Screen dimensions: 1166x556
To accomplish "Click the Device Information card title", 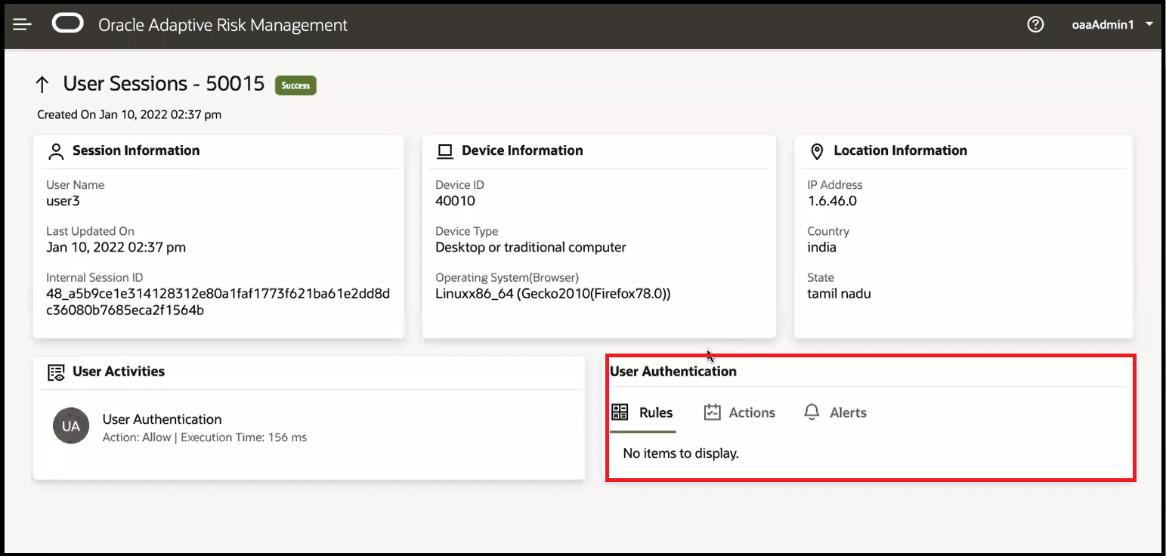I will [x=522, y=150].
